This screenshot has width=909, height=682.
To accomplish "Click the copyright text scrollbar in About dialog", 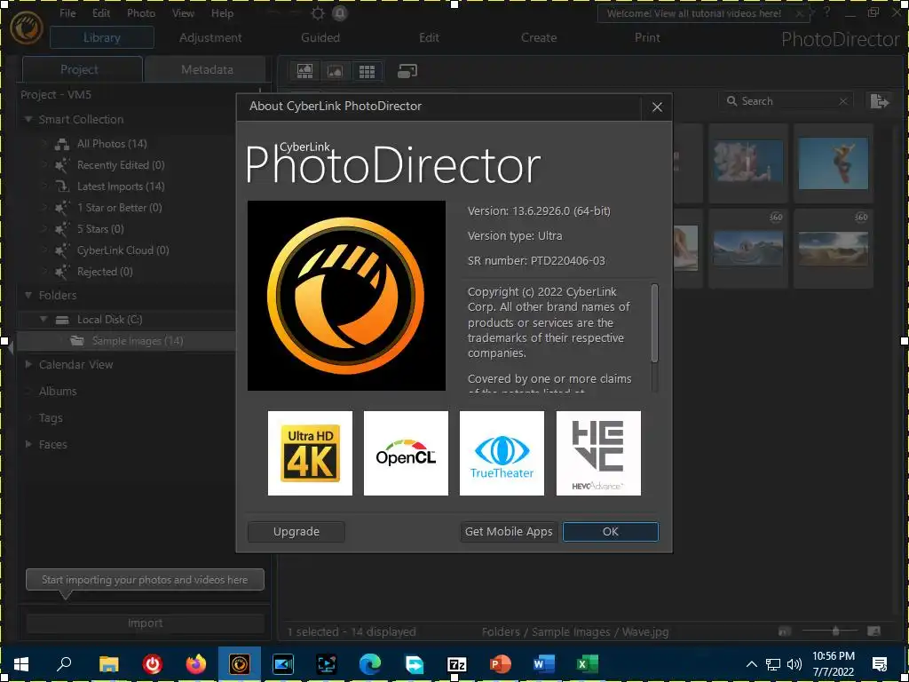I will coord(654,323).
